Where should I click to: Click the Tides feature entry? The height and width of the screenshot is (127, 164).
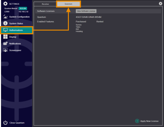pos(78,27)
